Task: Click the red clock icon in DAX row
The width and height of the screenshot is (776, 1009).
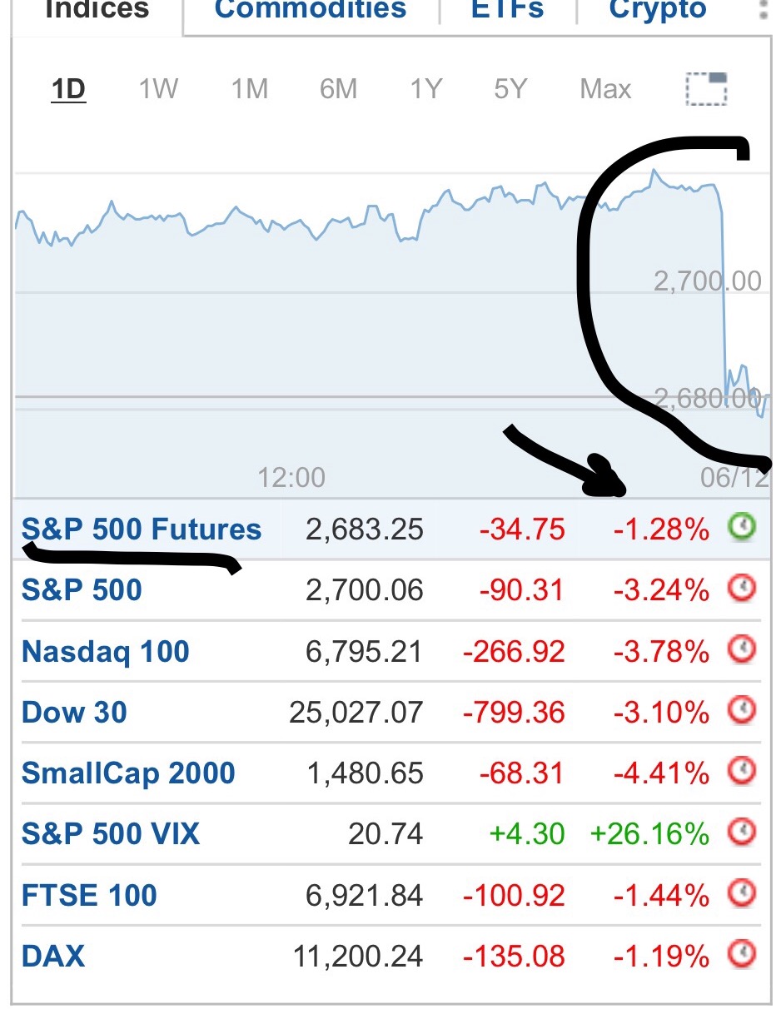Action: pos(741,955)
